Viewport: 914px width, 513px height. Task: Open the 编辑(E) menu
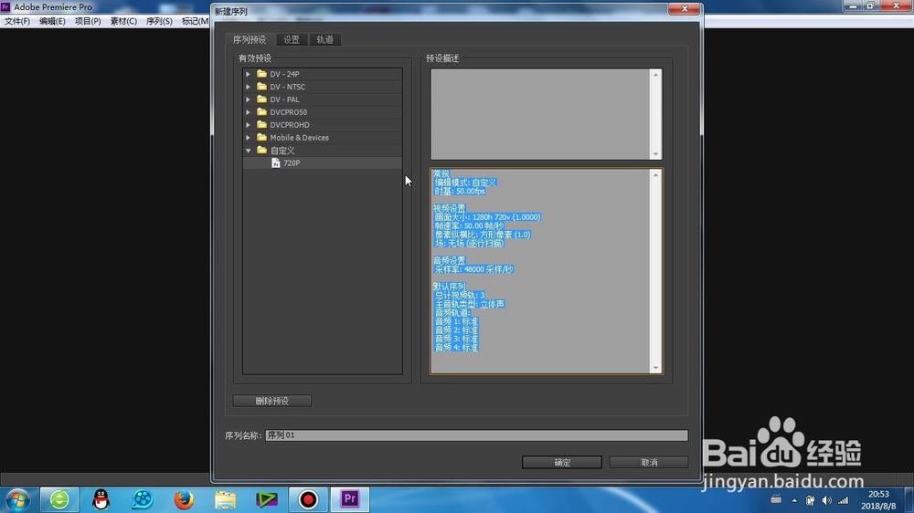[x=52, y=21]
